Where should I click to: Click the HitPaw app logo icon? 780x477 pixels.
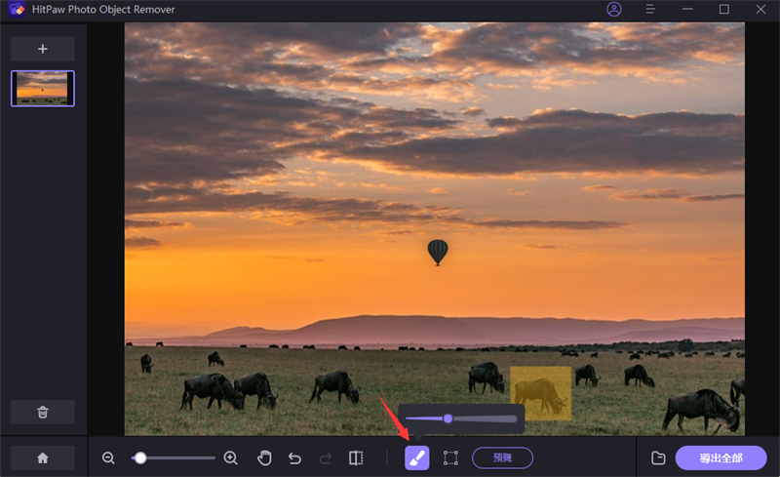pos(17,9)
